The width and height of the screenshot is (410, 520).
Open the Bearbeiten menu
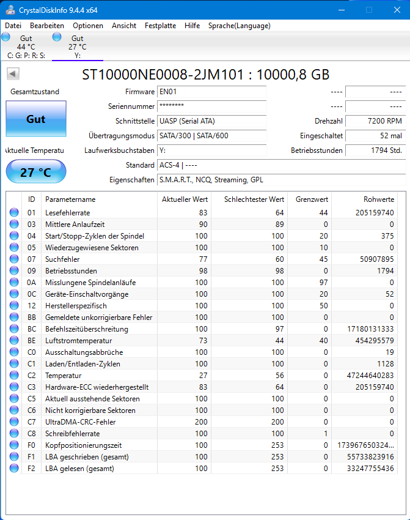[x=47, y=26]
